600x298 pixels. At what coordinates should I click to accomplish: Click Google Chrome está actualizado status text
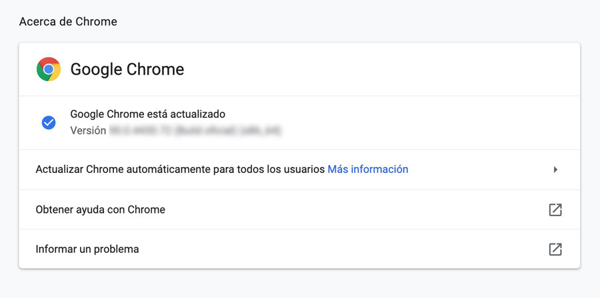[148, 114]
